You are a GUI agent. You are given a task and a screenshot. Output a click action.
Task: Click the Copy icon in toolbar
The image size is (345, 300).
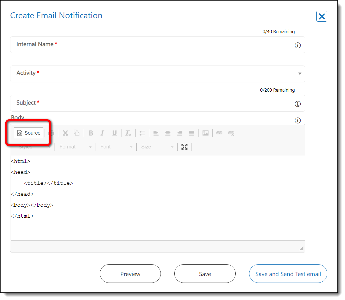tap(76, 133)
